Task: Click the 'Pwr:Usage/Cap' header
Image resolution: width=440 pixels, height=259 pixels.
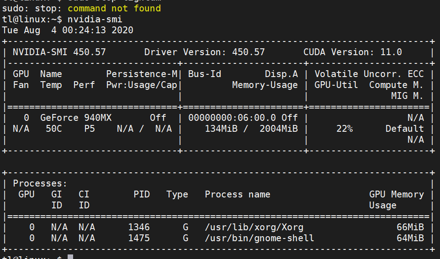Action: [142, 85]
